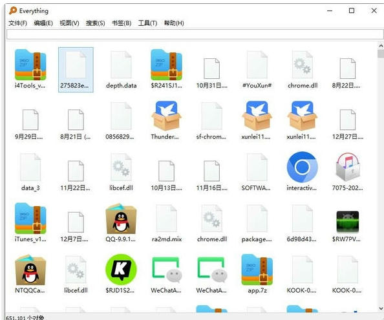Open the 工具(T) menu
384x320 pixels.
click(147, 23)
